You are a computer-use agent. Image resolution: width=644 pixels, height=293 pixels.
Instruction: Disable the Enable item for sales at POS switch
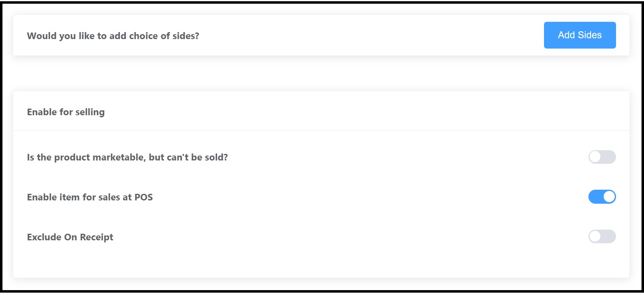[602, 197]
